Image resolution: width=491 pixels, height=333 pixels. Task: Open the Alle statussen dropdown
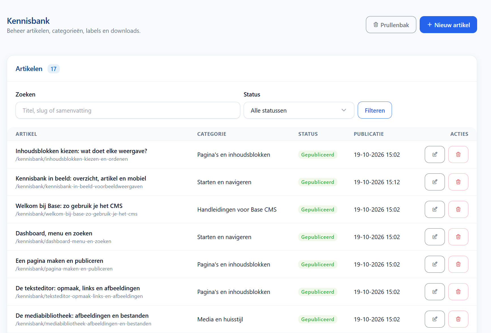tap(299, 110)
